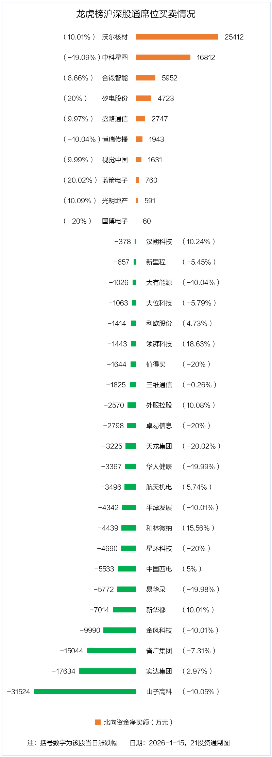Click the -31524 data label
Screen dimensions: 272x757
(x=19, y=692)
